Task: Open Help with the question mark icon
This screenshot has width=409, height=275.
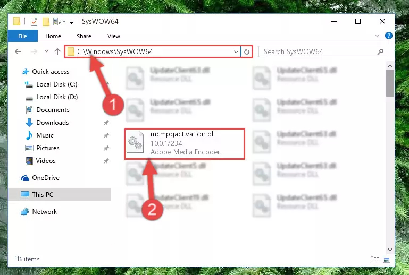Action: pyautogui.click(x=389, y=36)
